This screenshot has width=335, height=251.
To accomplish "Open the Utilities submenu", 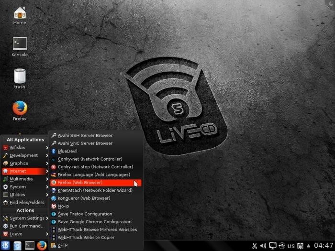I will click(x=25, y=195).
